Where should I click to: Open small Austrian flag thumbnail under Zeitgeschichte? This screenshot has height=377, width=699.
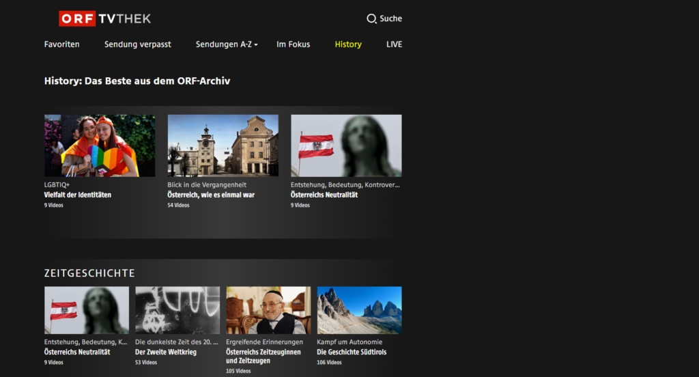(x=87, y=310)
